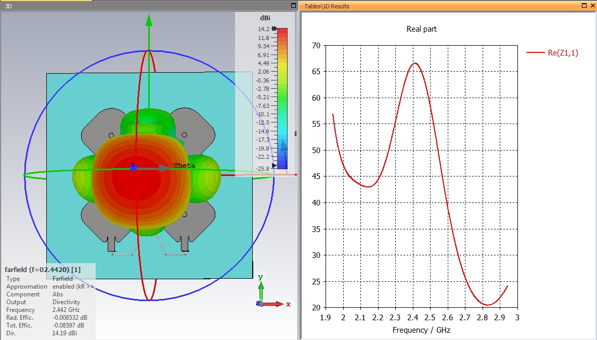
Task: Click the Real part plot title
Action: click(x=421, y=29)
